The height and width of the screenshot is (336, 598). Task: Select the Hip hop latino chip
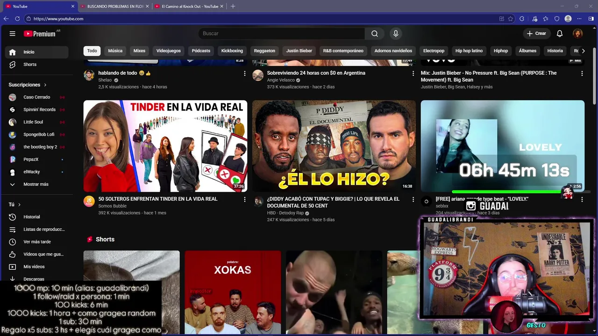pos(469,51)
